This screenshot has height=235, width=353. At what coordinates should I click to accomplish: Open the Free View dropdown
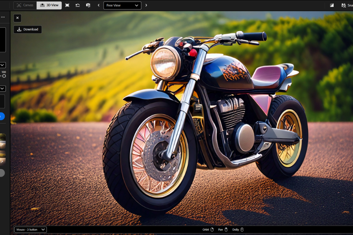pyautogui.click(x=122, y=5)
